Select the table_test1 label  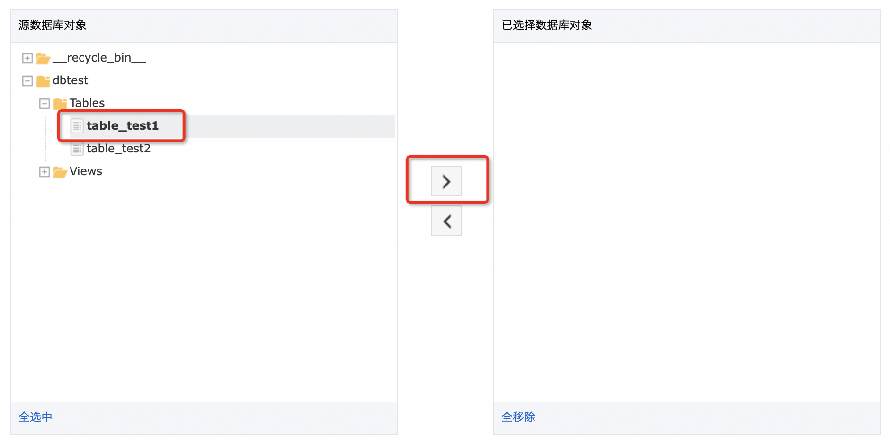click(122, 126)
